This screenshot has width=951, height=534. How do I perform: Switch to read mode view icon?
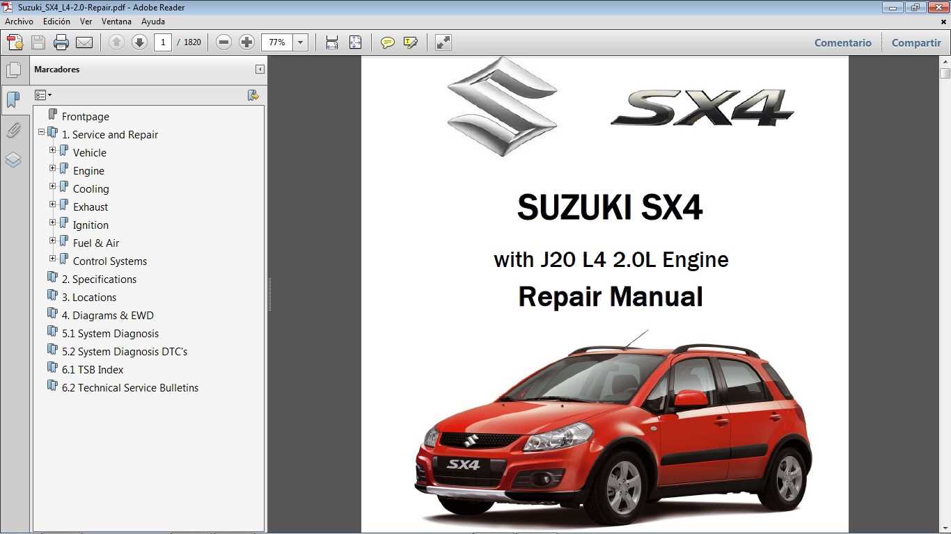coord(443,42)
